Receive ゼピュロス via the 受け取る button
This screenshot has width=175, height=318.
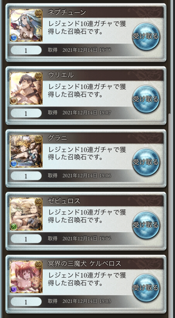(146, 225)
